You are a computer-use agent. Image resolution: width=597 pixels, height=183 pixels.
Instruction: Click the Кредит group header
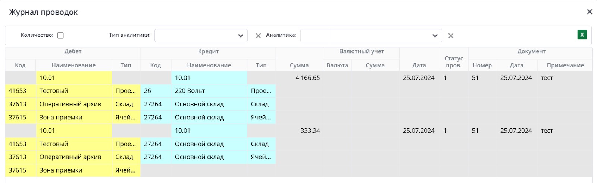click(208, 51)
